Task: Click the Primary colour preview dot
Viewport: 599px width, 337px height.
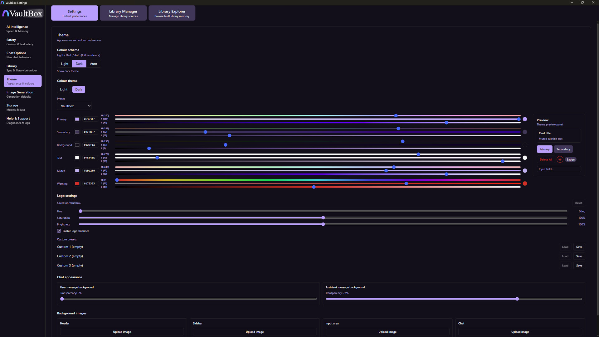Action: pos(525,119)
